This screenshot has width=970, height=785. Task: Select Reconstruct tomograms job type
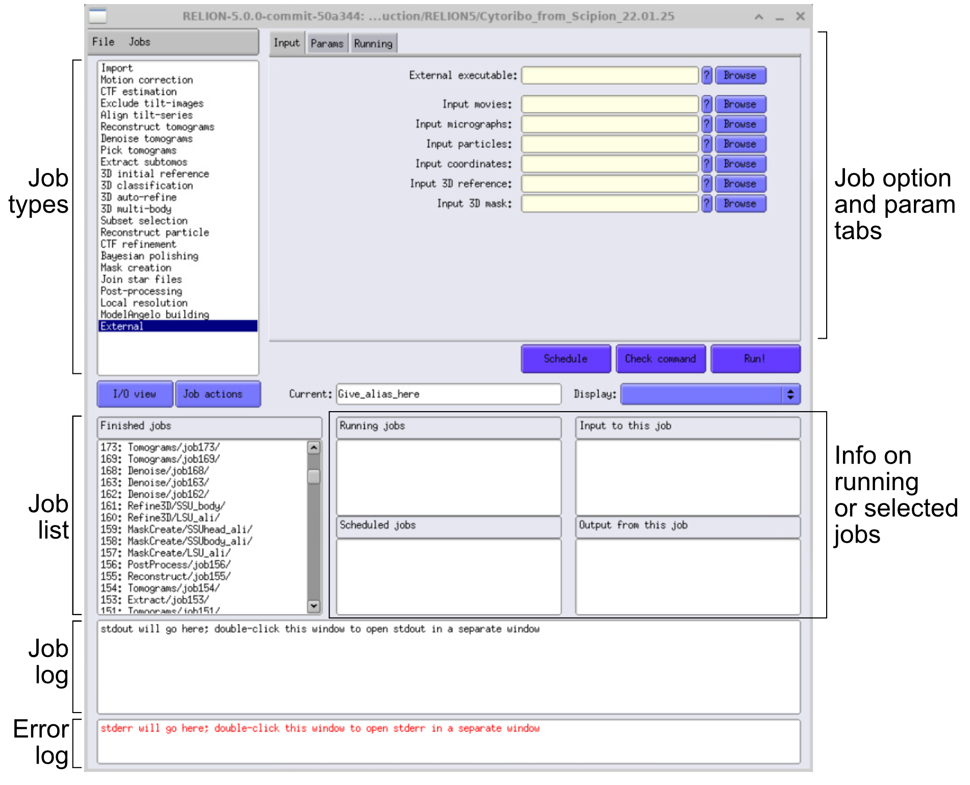coord(178,127)
